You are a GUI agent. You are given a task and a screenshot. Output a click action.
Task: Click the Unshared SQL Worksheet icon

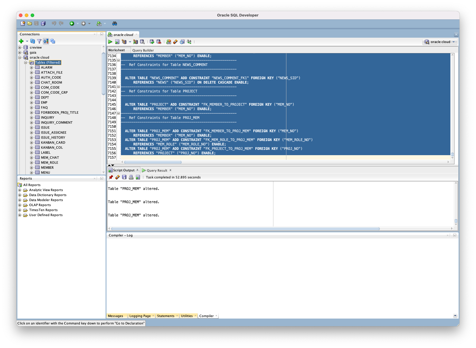point(169,42)
